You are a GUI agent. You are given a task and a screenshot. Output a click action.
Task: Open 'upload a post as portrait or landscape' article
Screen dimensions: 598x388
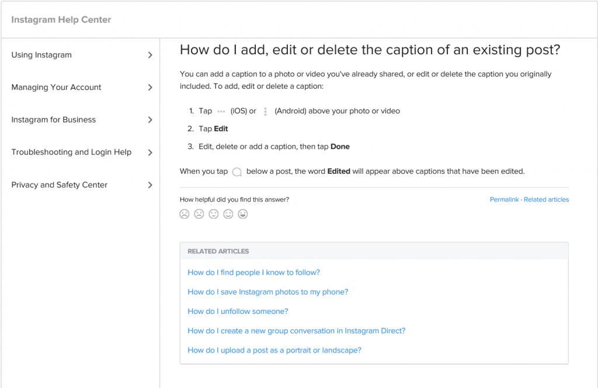click(274, 351)
